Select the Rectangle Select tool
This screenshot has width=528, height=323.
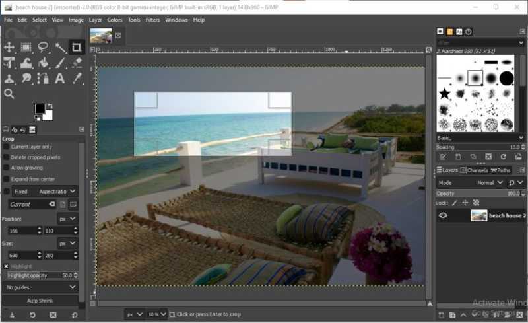coord(26,47)
